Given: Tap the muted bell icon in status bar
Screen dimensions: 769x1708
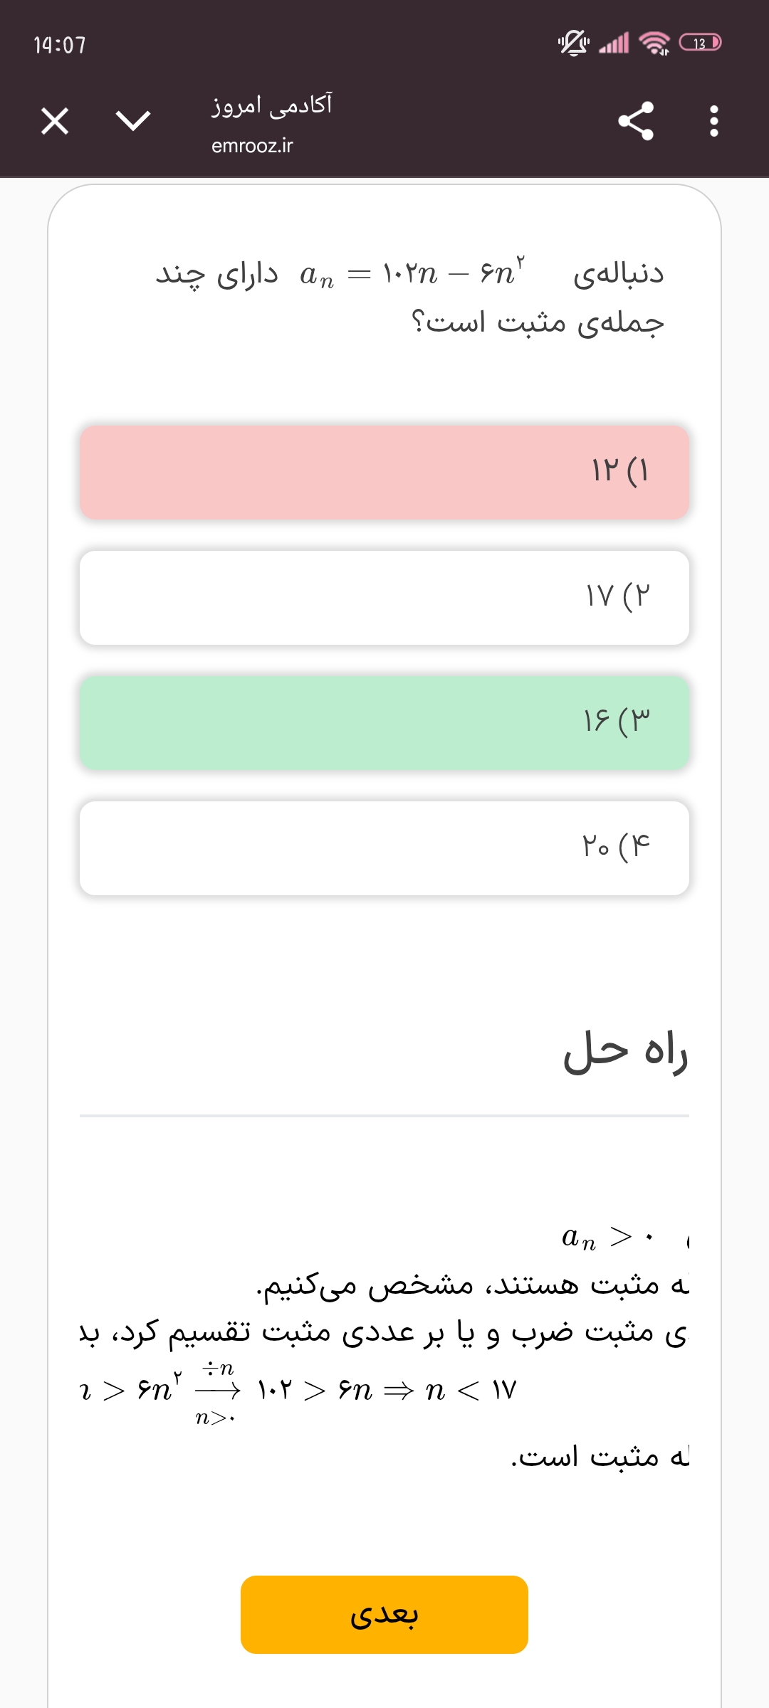Looking at the screenshot, I should point(573,43).
